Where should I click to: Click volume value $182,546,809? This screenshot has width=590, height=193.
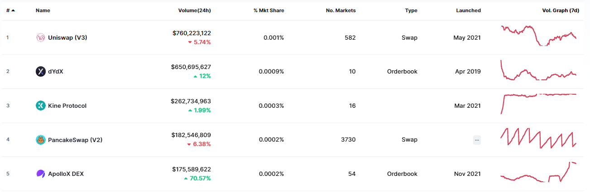point(191,135)
